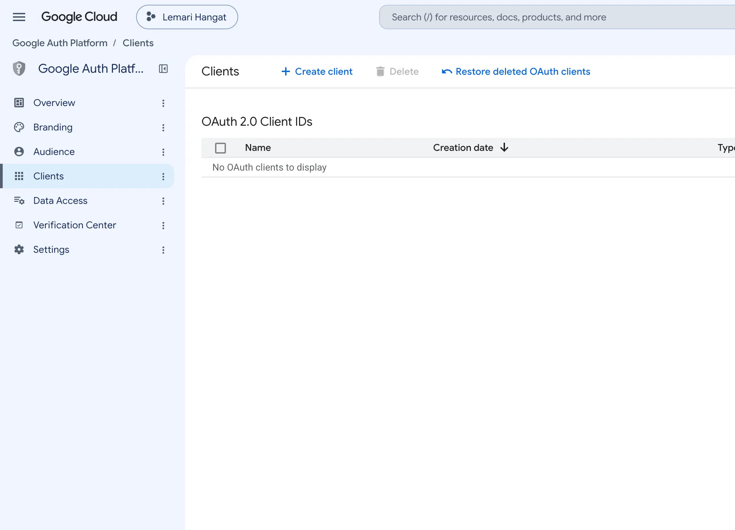The width and height of the screenshot is (735, 530).
Task: Click the Google Auth Platform shield icon
Action: coord(19,69)
